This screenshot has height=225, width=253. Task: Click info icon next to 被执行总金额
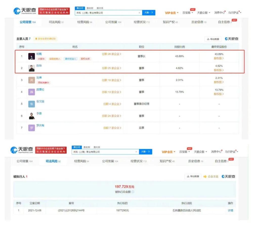point(133,192)
